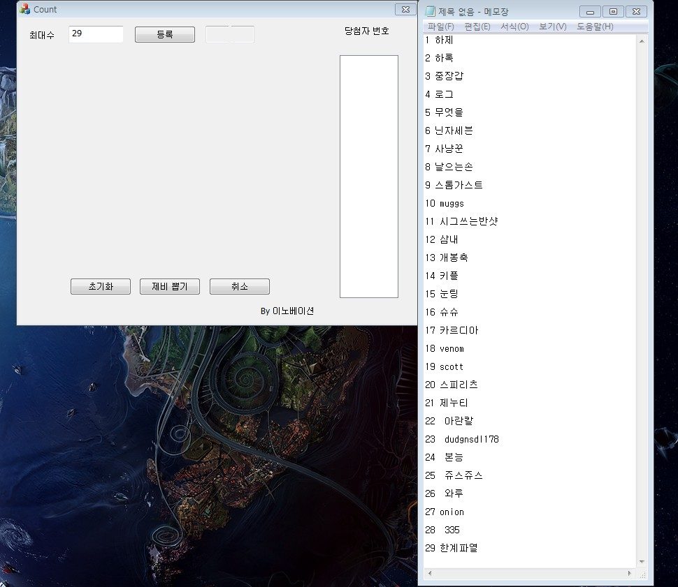Click the line '23 dudgnsdl178' in Notepad
Image resolution: width=678 pixels, height=587 pixels.
(x=462, y=439)
